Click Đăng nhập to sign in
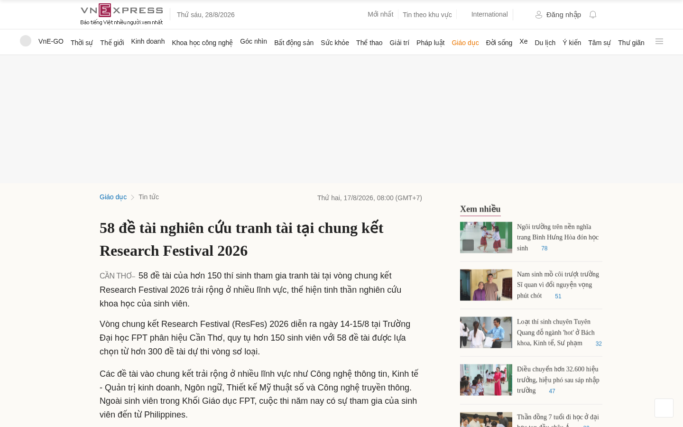 coord(558,15)
